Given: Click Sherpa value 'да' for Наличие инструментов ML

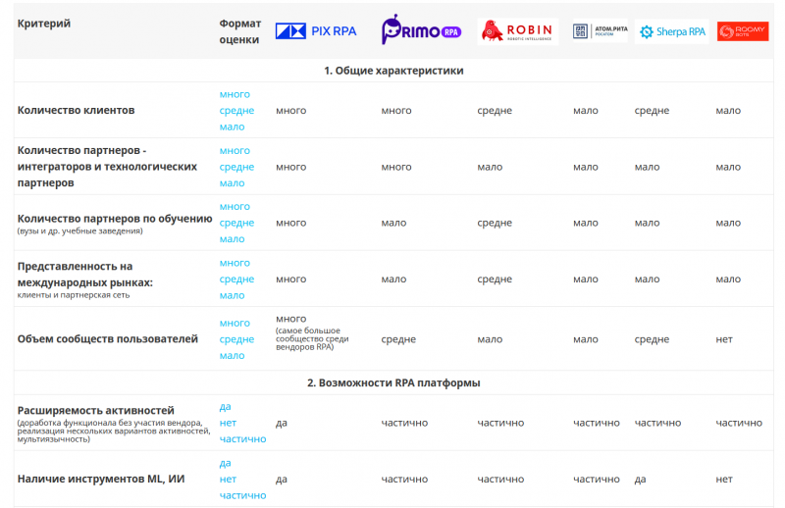Looking at the screenshot, I should click(x=641, y=480).
